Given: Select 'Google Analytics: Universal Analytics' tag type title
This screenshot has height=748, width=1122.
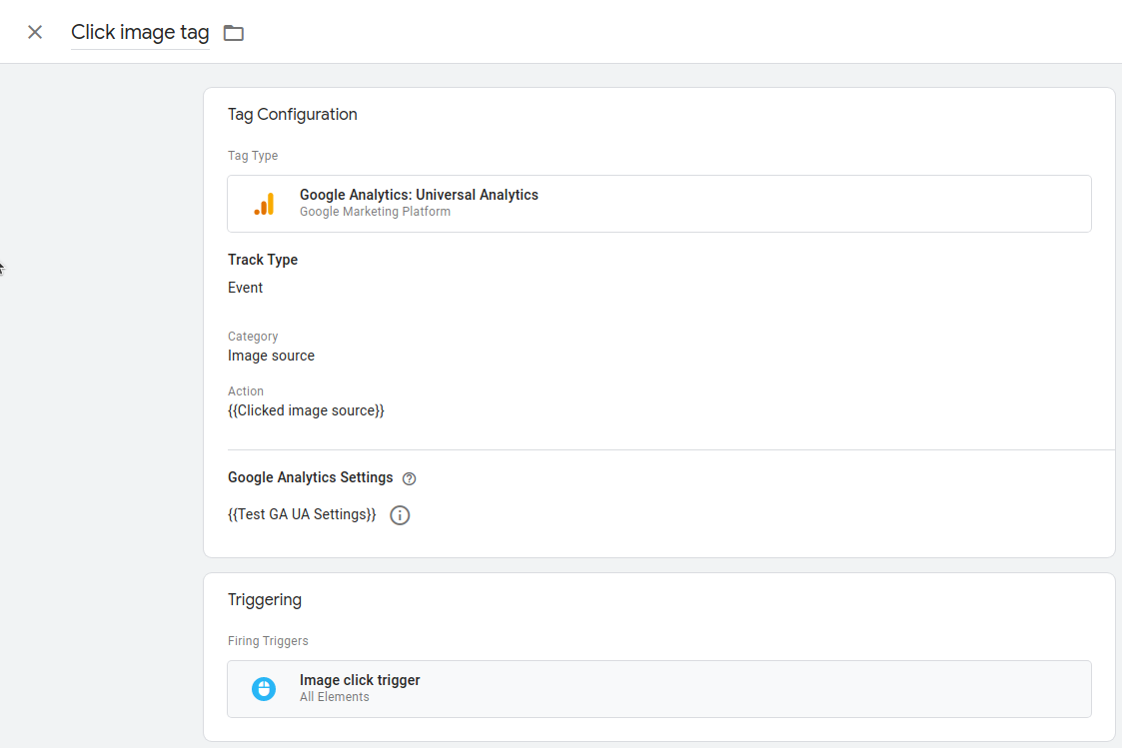Looking at the screenshot, I should click(x=419, y=195).
